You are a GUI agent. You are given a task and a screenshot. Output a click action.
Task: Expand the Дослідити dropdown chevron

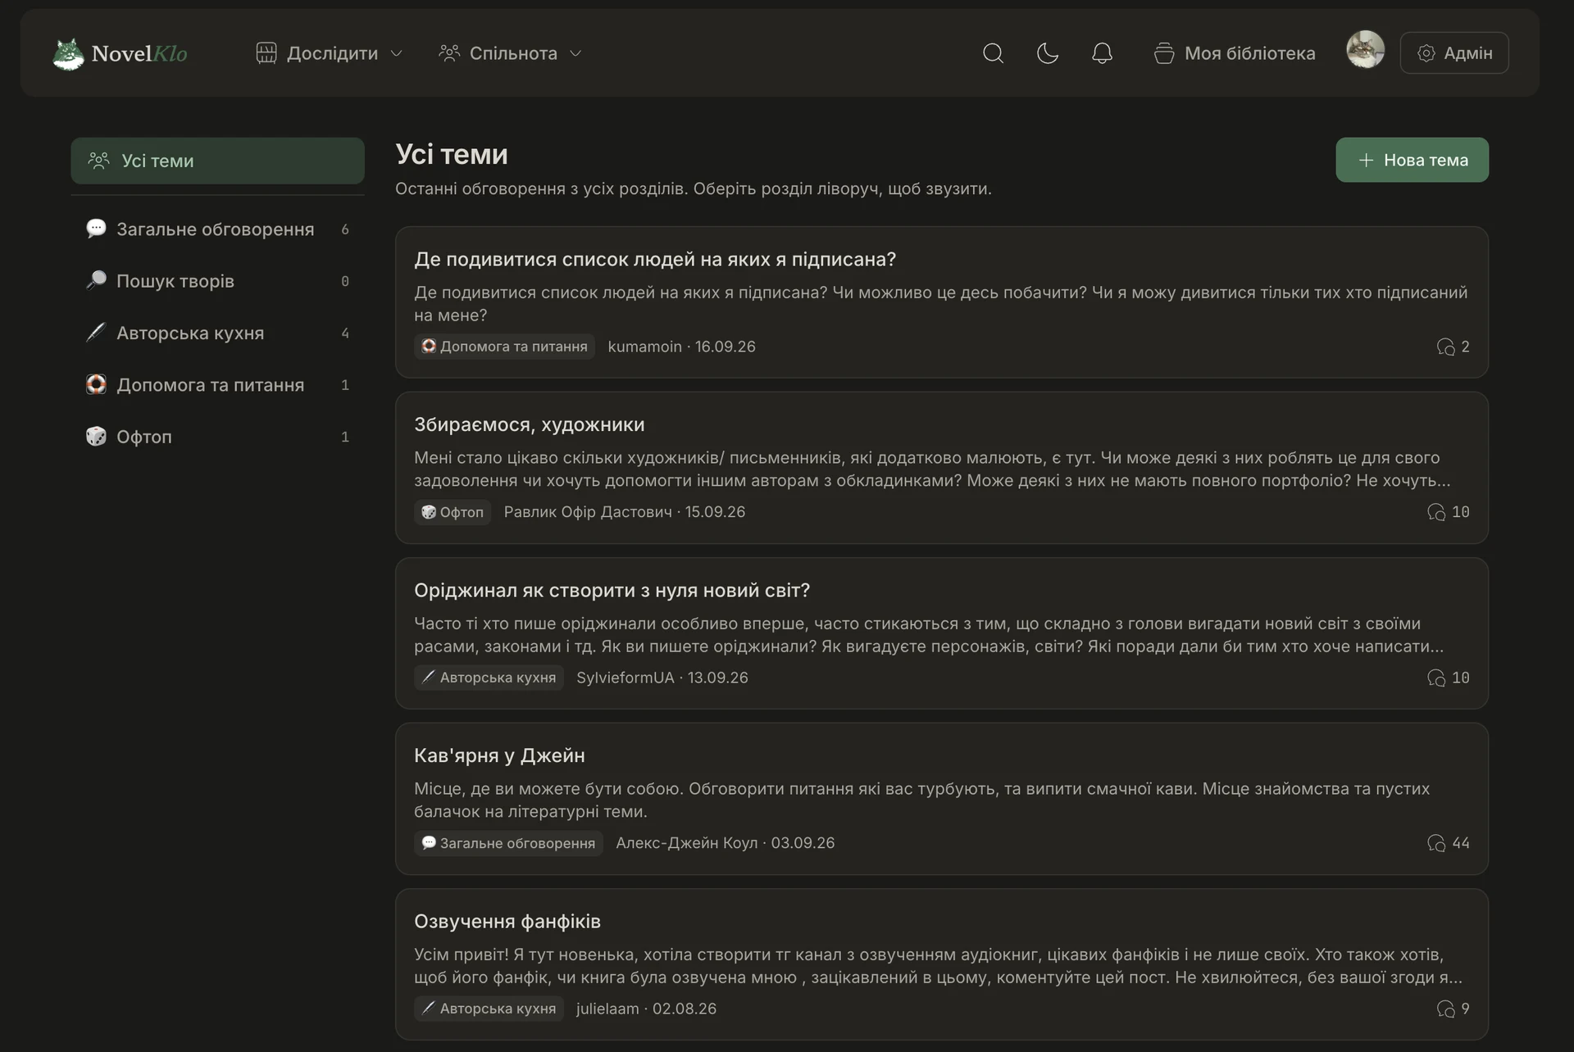[397, 53]
